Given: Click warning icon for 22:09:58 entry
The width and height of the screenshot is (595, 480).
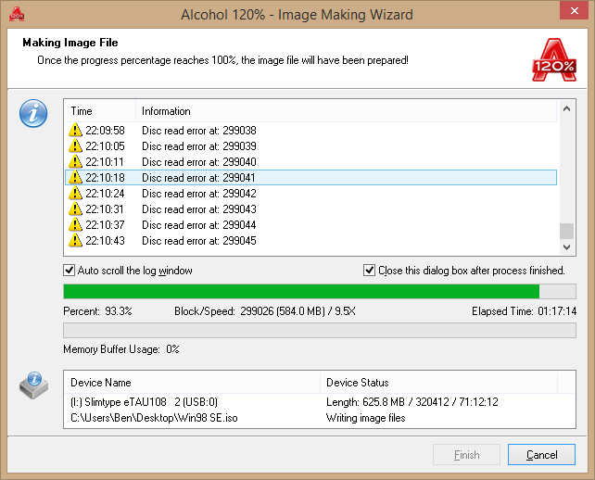Looking at the screenshot, I should coord(75,130).
